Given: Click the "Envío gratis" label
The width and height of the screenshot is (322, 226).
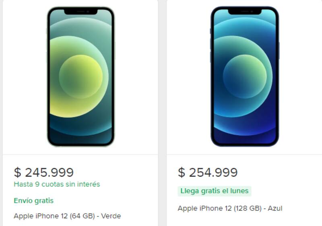Looking at the screenshot, I should click(x=33, y=200).
